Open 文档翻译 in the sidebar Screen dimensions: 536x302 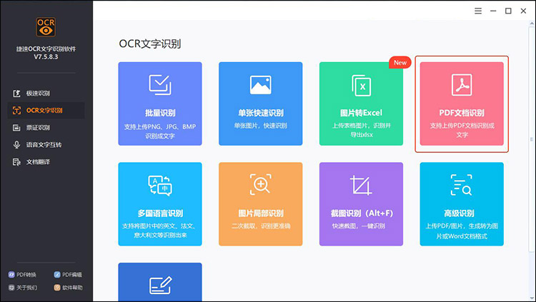tap(46, 162)
